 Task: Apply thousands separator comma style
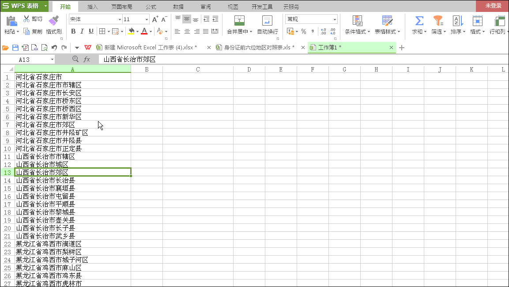click(313, 31)
